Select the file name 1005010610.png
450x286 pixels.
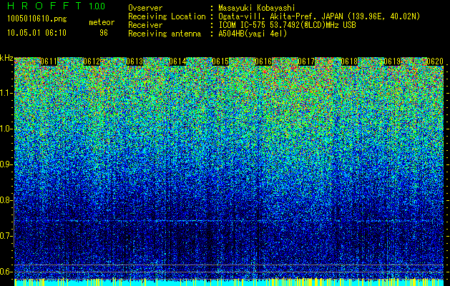point(36,19)
